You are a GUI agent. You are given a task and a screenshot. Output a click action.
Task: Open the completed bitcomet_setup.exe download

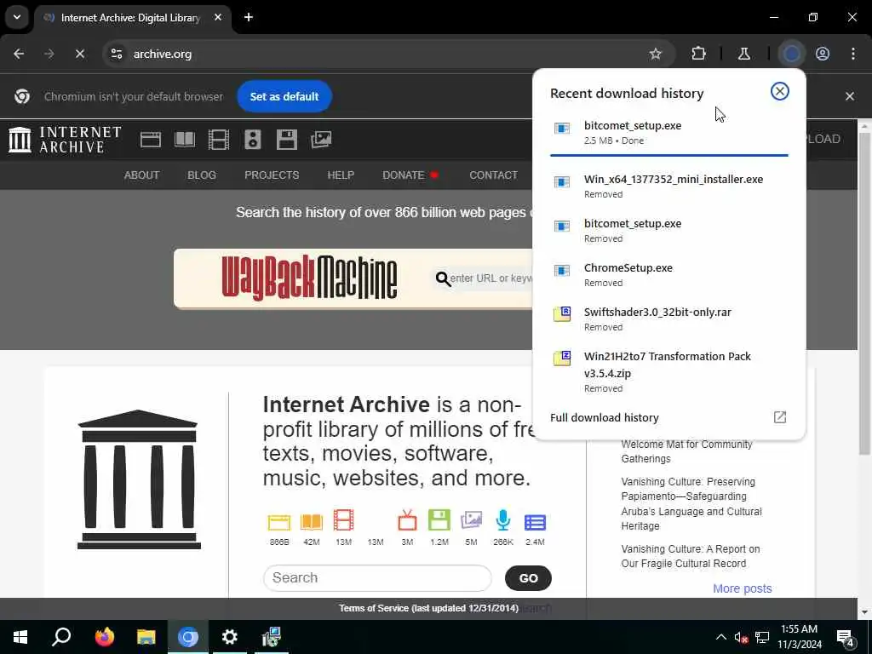pyautogui.click(x=669, y=132)
